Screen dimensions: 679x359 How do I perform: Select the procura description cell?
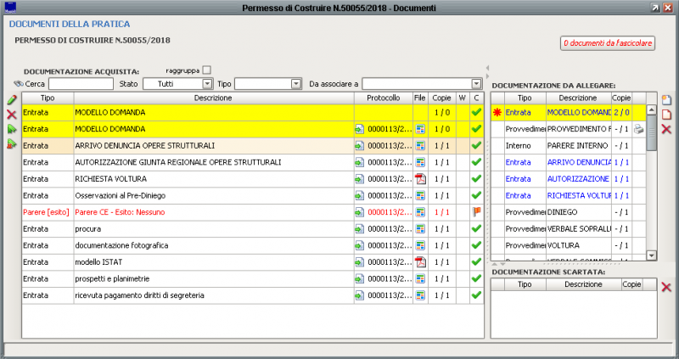coord(214,228)
